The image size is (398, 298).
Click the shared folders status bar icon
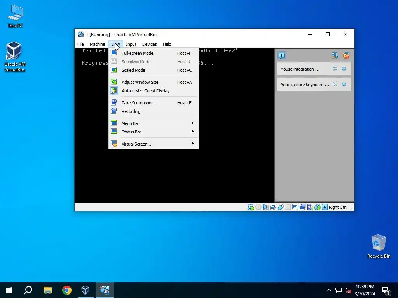[288, 207]
